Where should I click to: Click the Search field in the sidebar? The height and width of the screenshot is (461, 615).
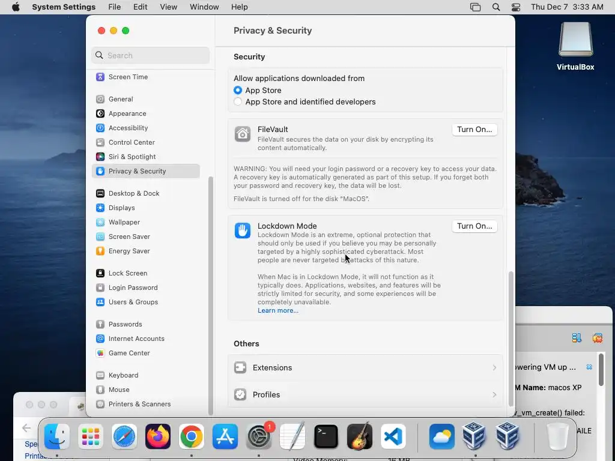click(x=151, y=55)
